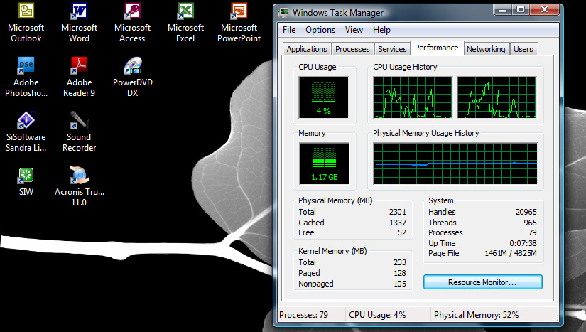Click the Free memory value 52
This screenshot has width=586, height=332.
[x=402, y=232]
